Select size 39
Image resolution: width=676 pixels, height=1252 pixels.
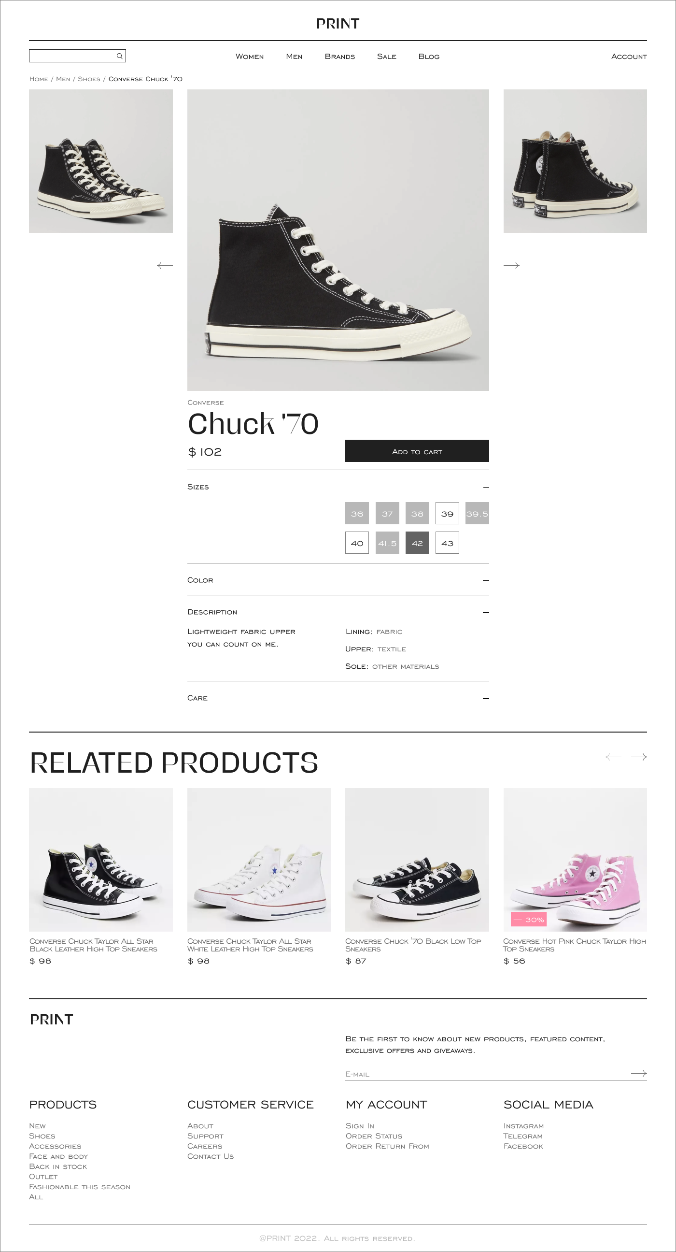tap(447, 513)
